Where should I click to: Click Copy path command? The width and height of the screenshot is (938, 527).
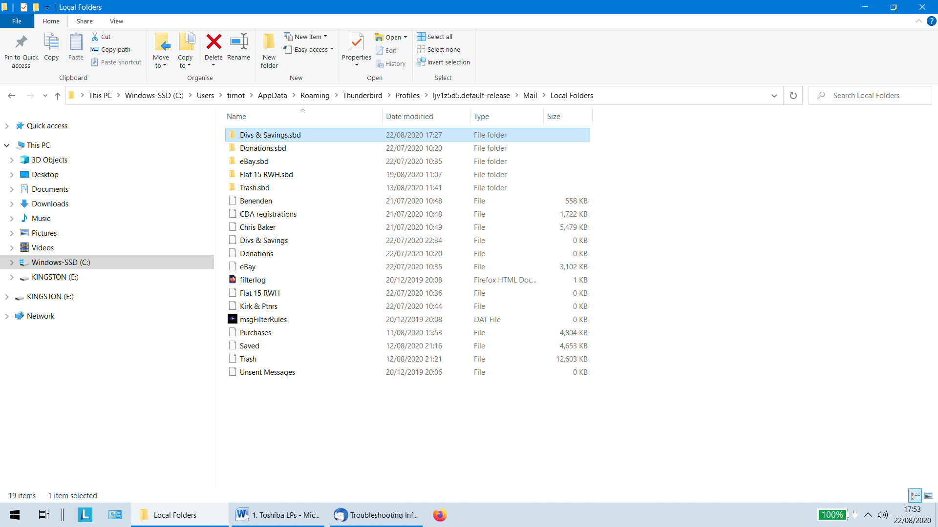pos(110,49)
